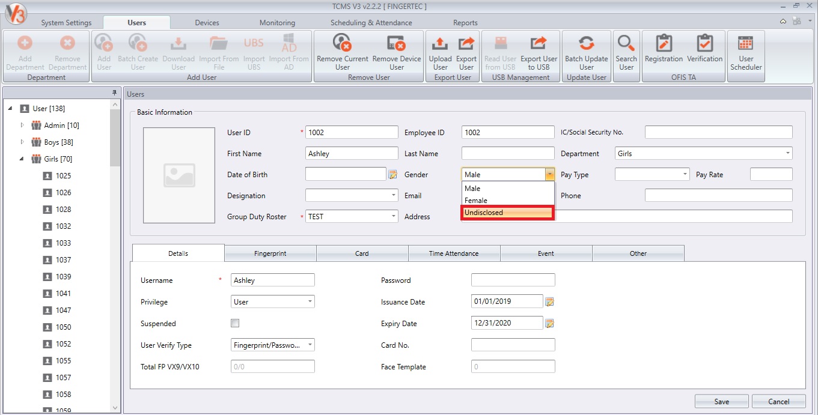Click the Card No. input field
The image size is (818, 415).
pos(513,345)
